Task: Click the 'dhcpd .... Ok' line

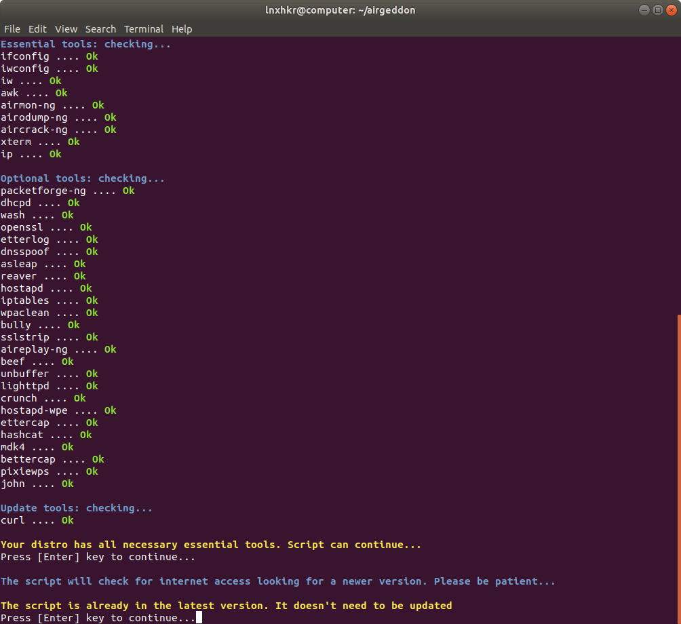Action: (40, 203)
